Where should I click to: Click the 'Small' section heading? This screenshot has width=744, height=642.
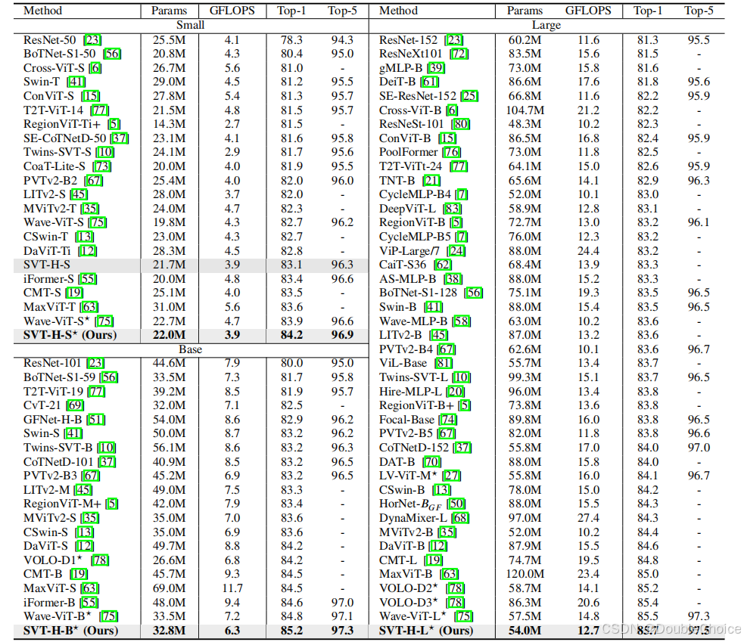[x=190, y=25]
